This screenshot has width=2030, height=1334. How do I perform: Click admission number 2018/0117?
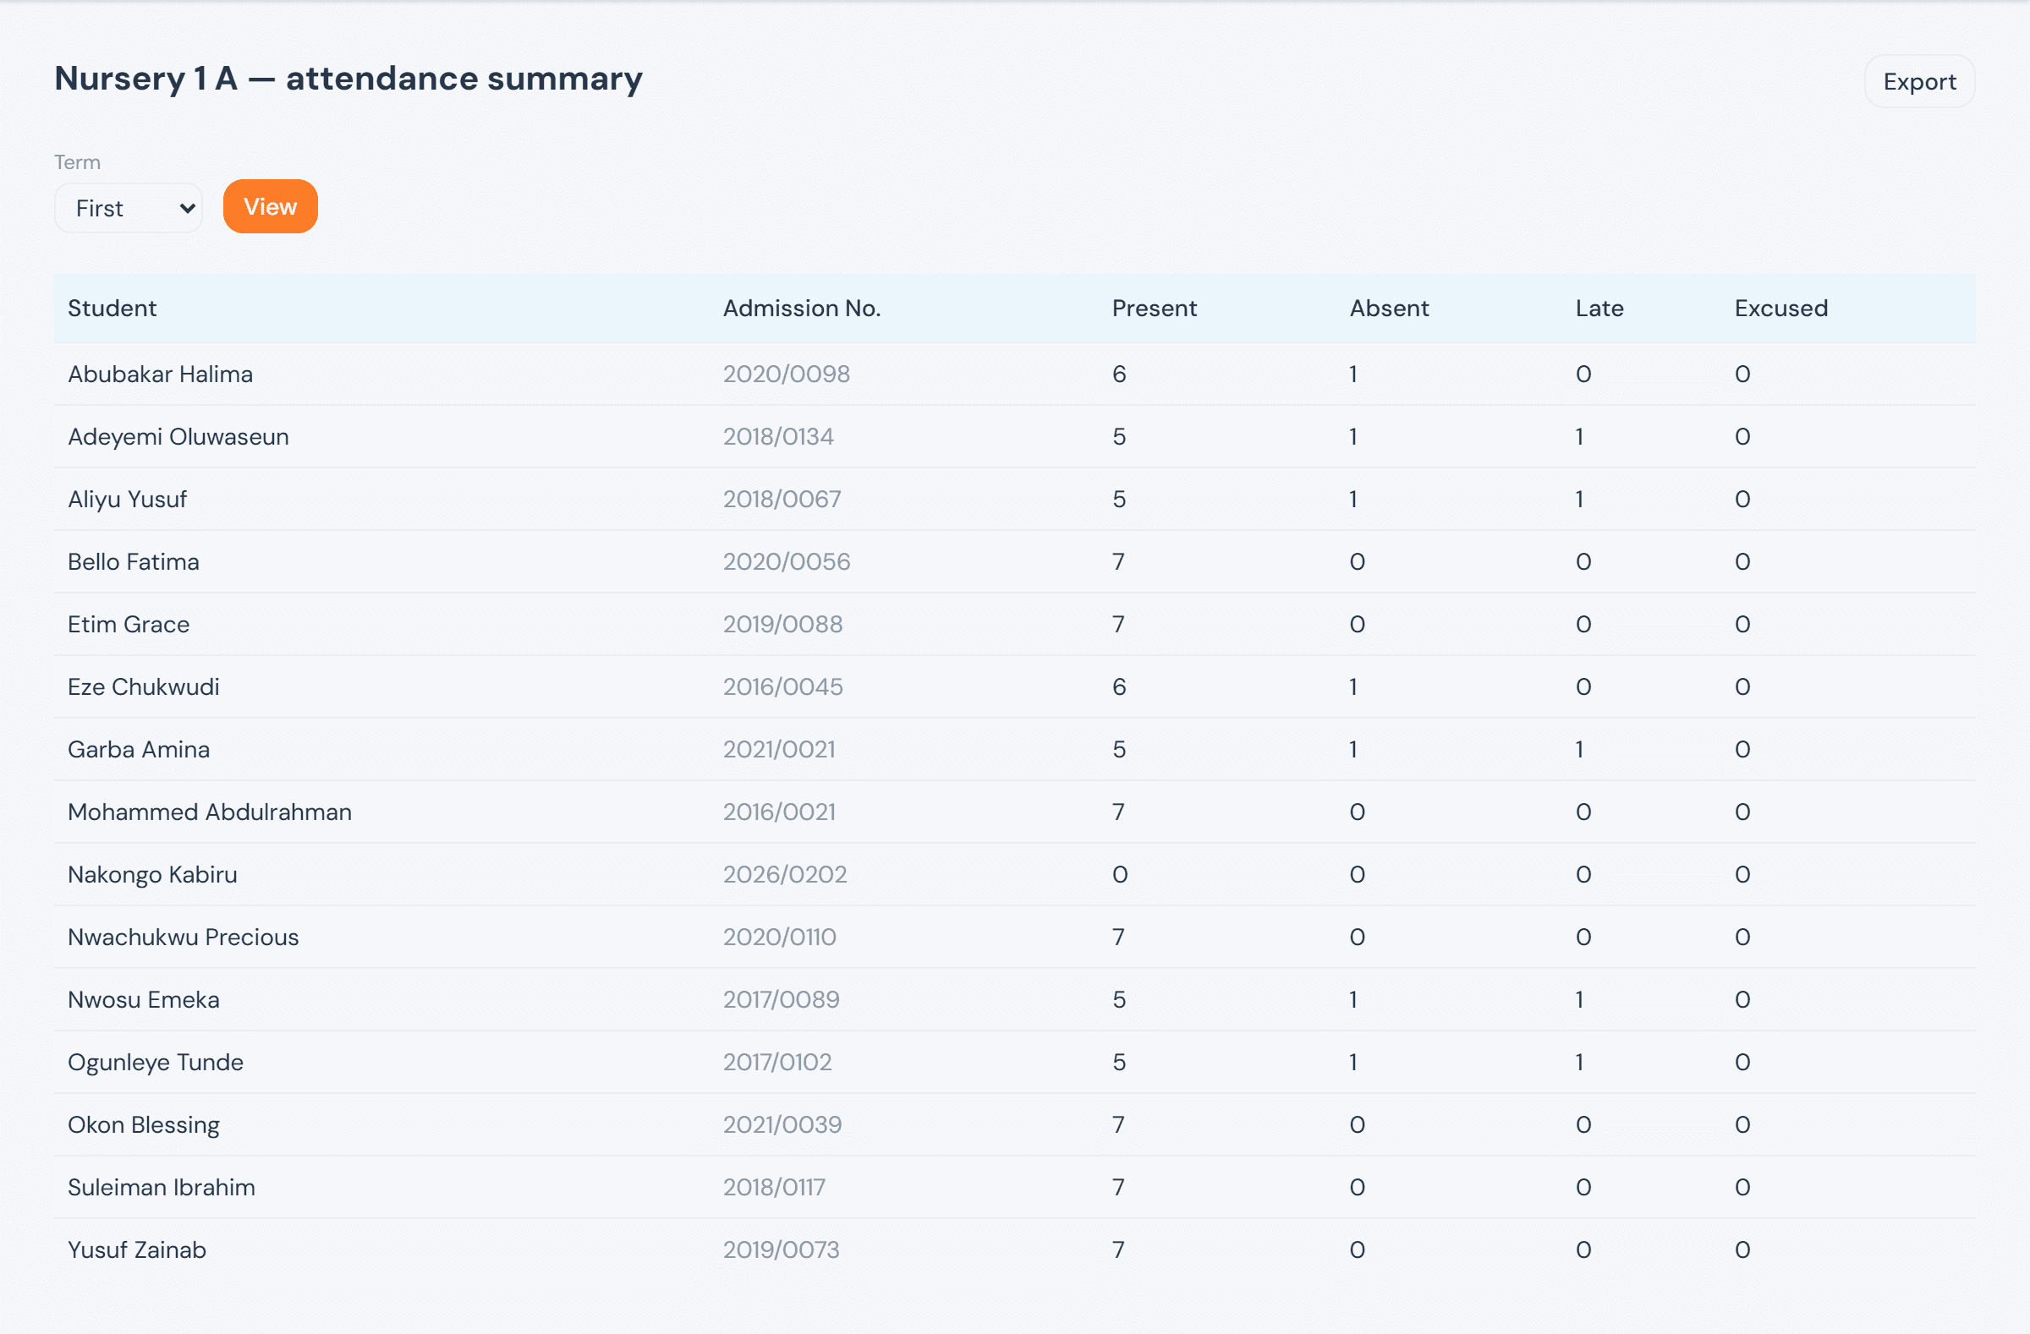[775, 1187]
